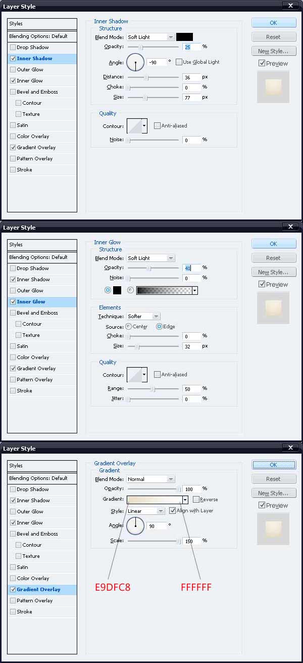This screenshot has width=303, height=663.
Task: Click the Inner Shadow Size slider
Action: tap(153, 98)
